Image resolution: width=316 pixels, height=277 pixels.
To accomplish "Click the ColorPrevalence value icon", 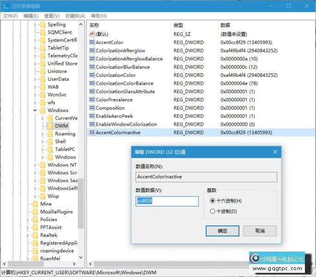I will pos(91,100).
